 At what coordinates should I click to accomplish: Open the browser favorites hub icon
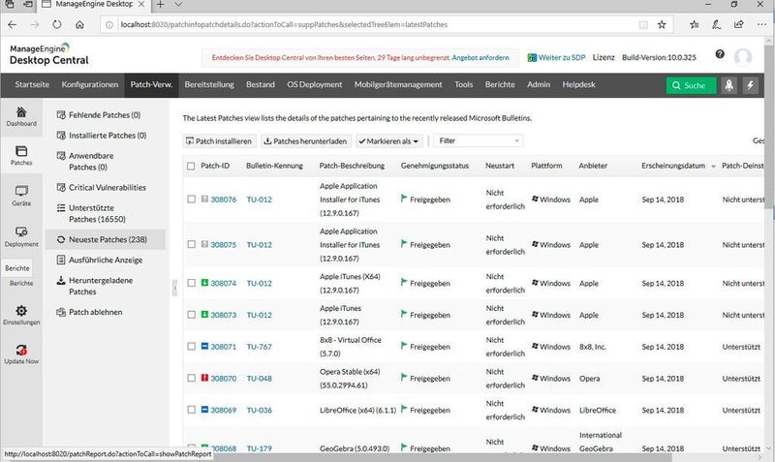pos(695,24)
